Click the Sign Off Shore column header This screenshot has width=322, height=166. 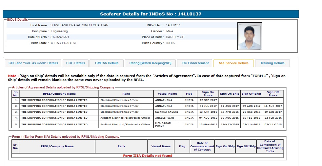click(x=272, y=94)
